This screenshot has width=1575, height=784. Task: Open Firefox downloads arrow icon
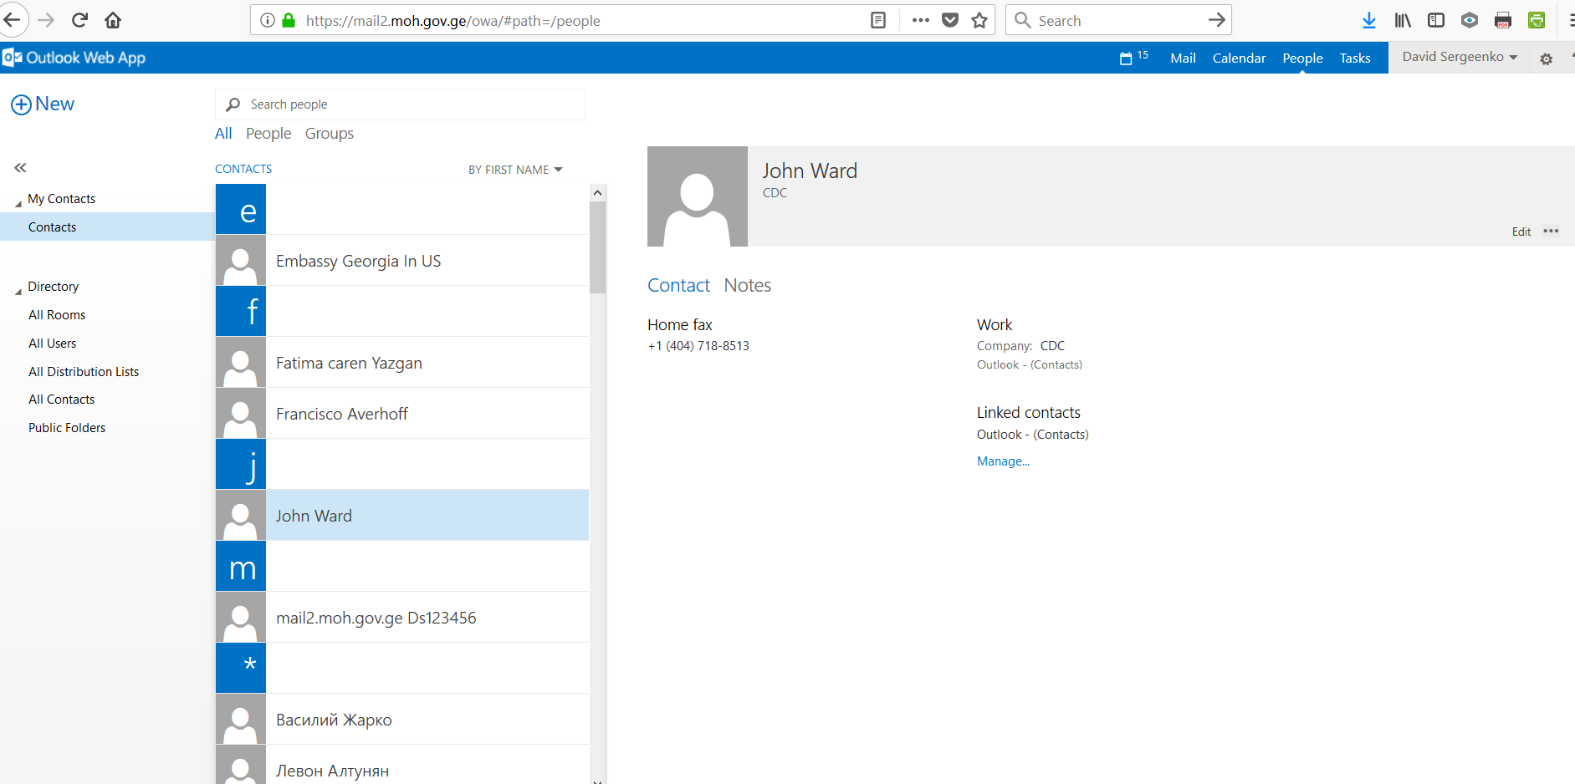pos(1368,20)
